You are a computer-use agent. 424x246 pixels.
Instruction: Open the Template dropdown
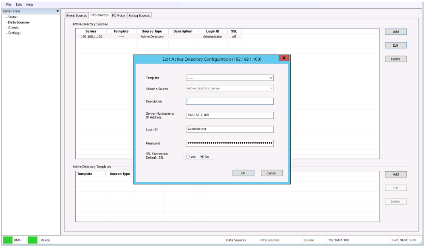[x=271, y=78]
